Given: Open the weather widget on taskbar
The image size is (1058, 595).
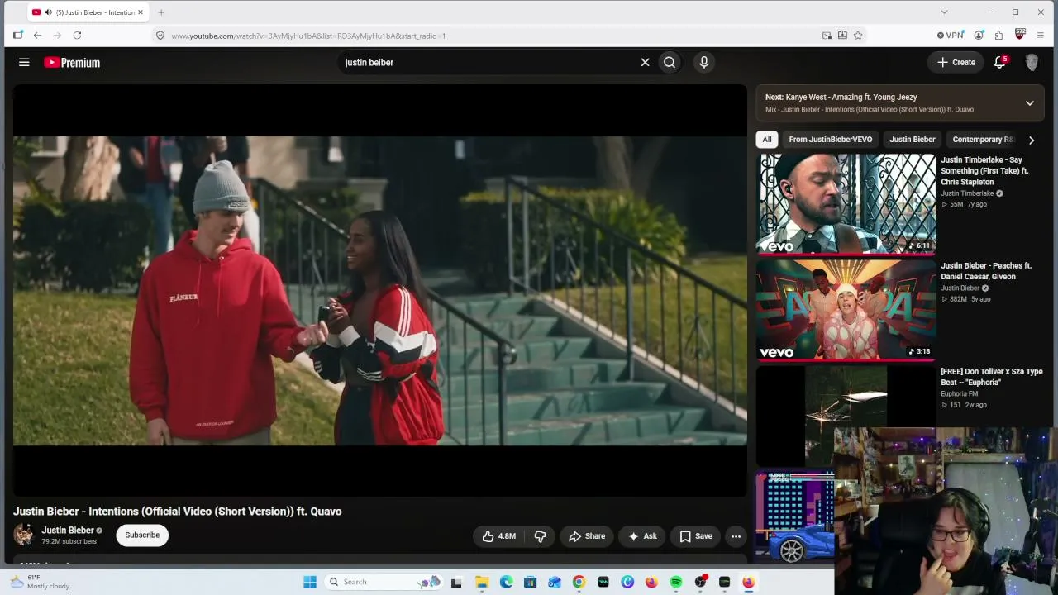Looking at the screenshot, I should point(40,582).
